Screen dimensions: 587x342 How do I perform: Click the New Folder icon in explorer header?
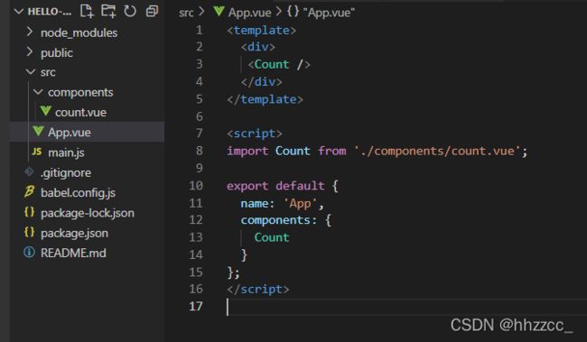tap(108, 11)
